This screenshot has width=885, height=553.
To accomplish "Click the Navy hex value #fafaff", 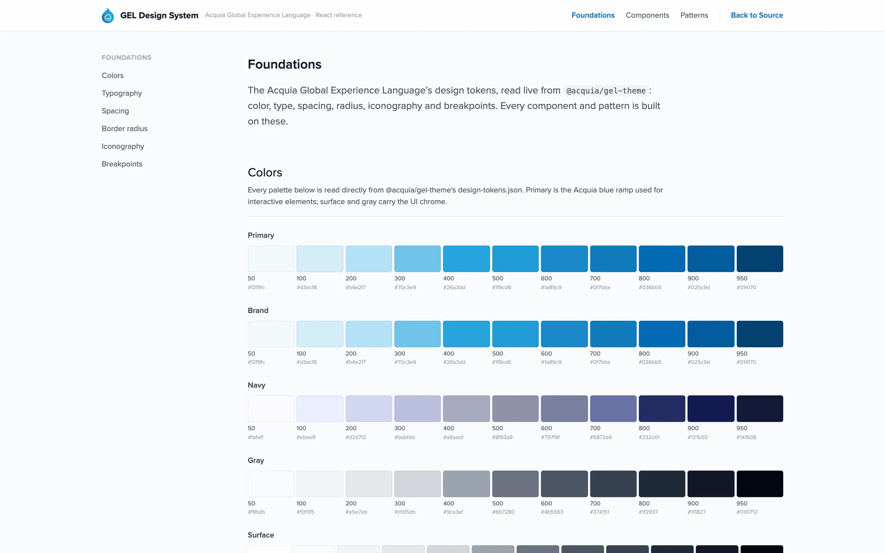I will point(255,437).
